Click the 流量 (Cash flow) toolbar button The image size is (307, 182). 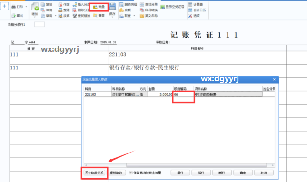tap(99, 7)
